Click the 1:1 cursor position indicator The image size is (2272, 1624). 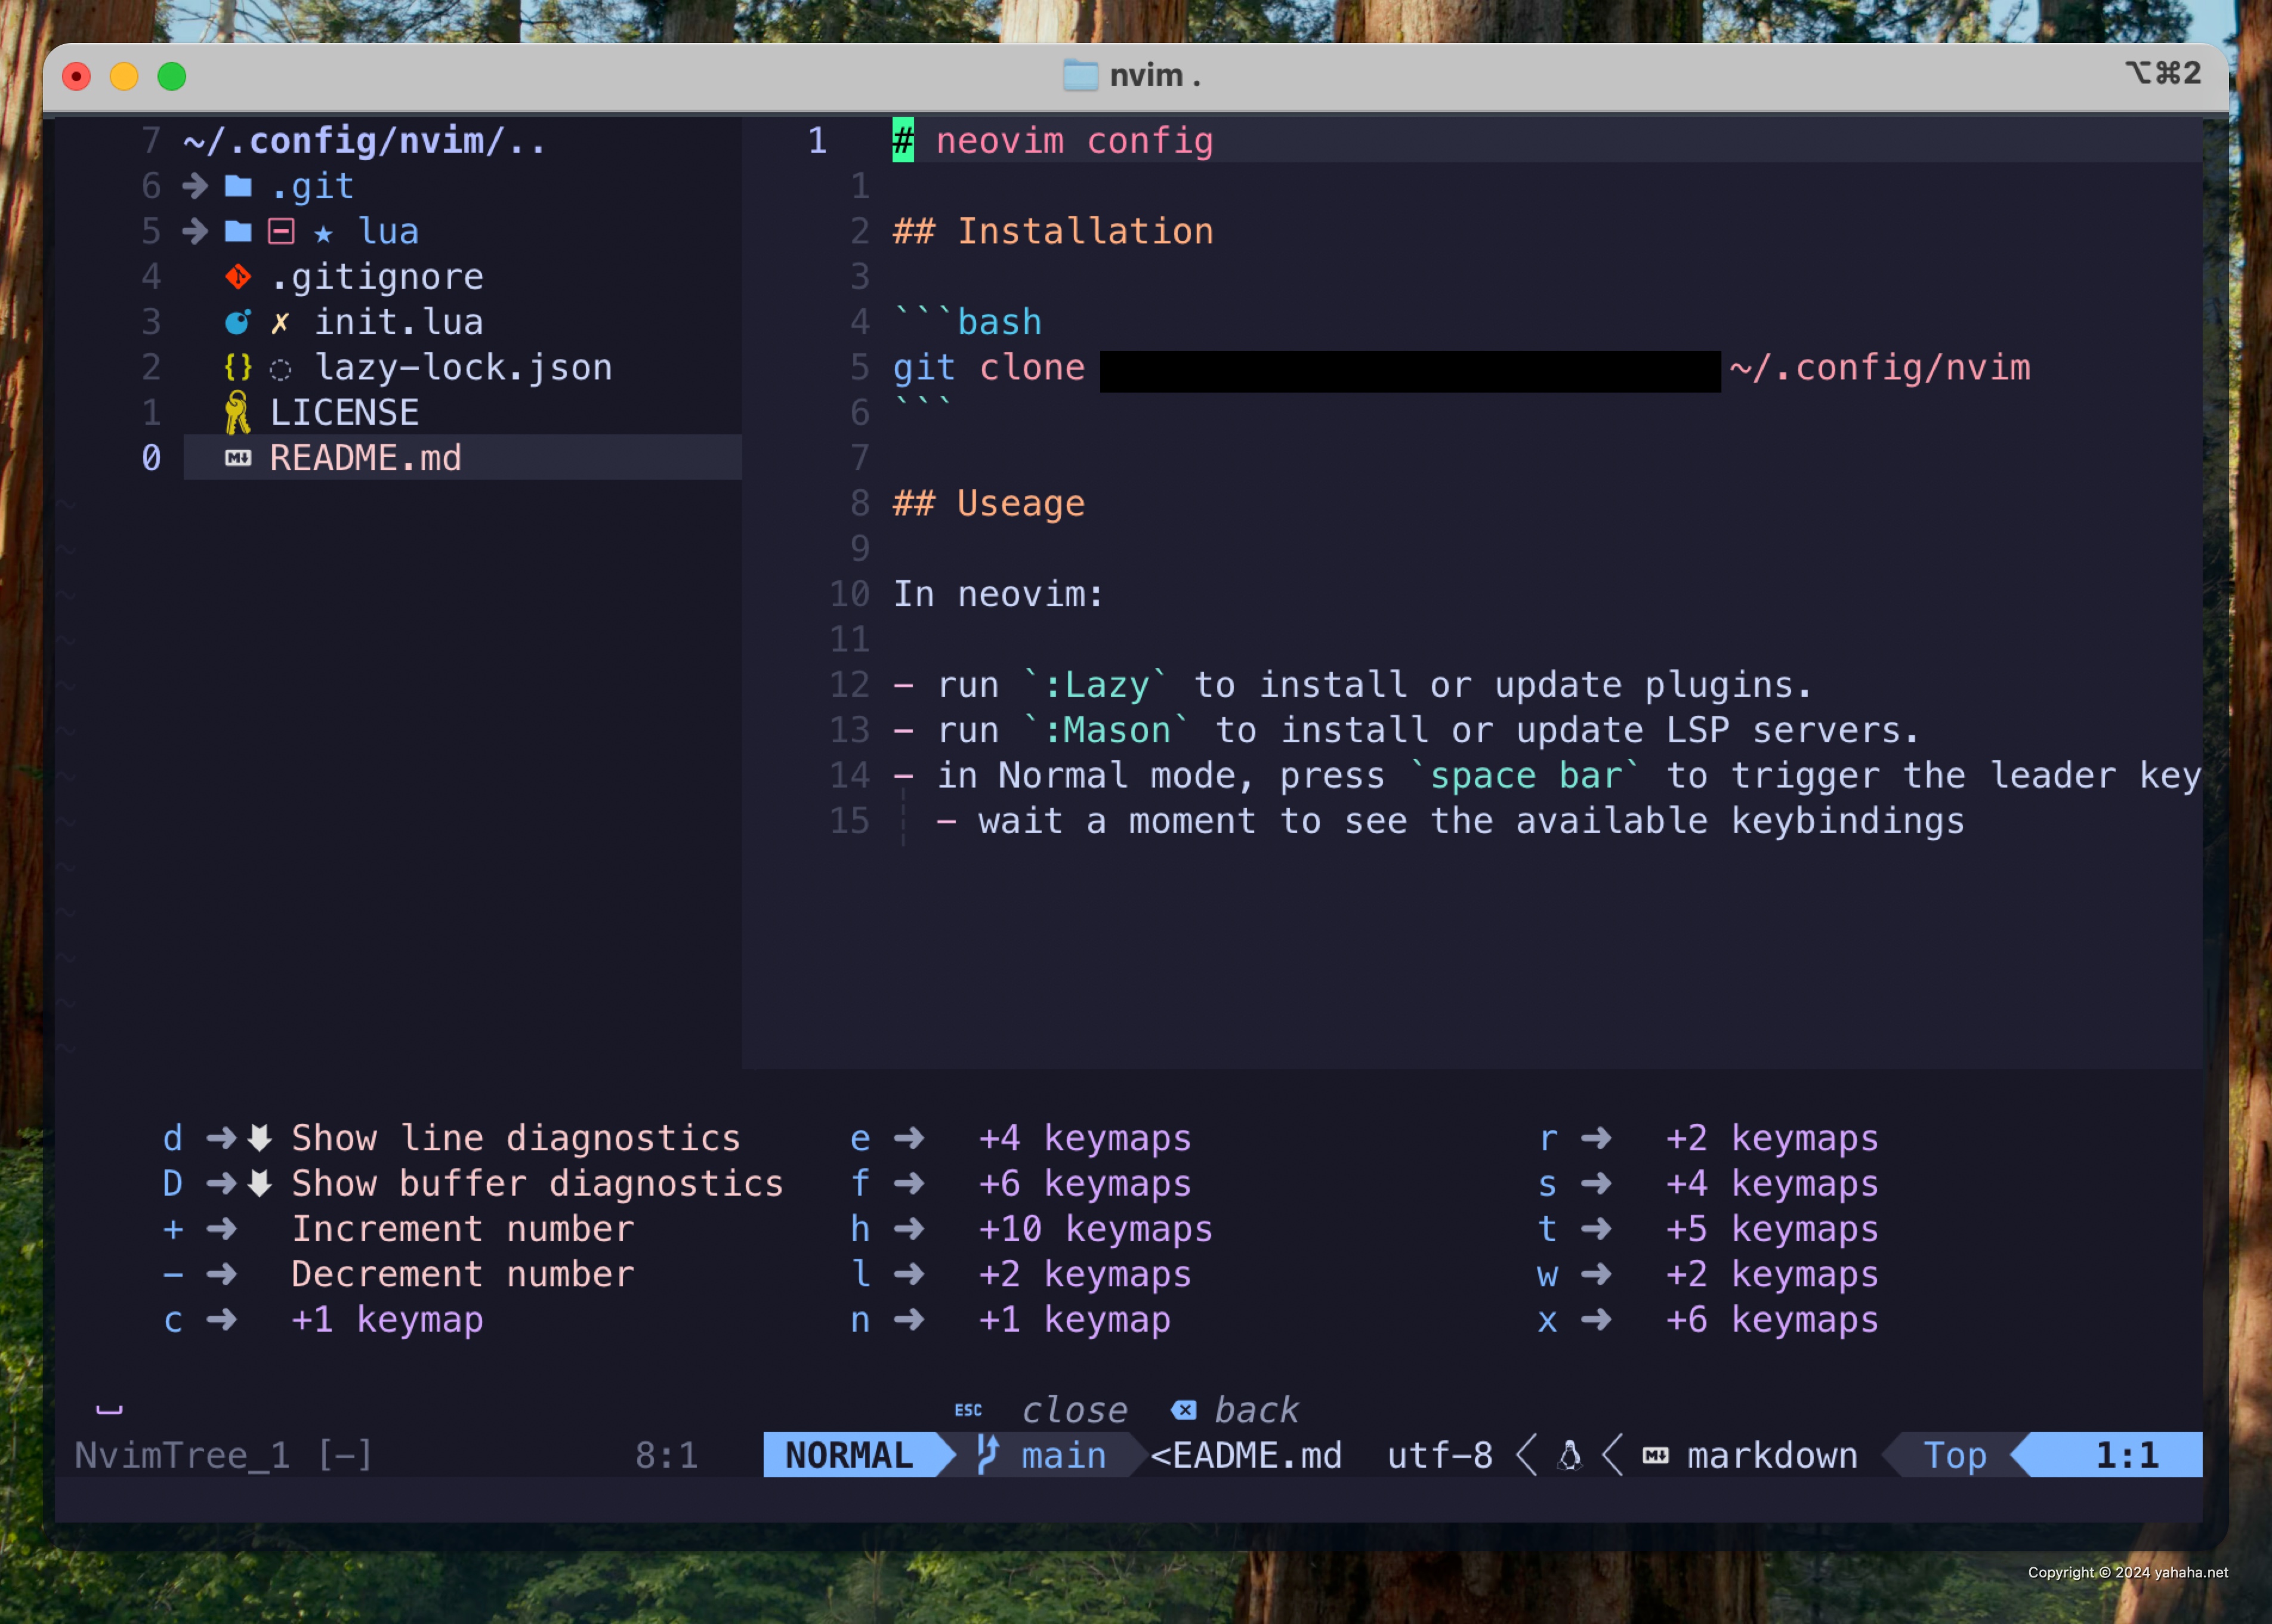click(2127, 1455)
